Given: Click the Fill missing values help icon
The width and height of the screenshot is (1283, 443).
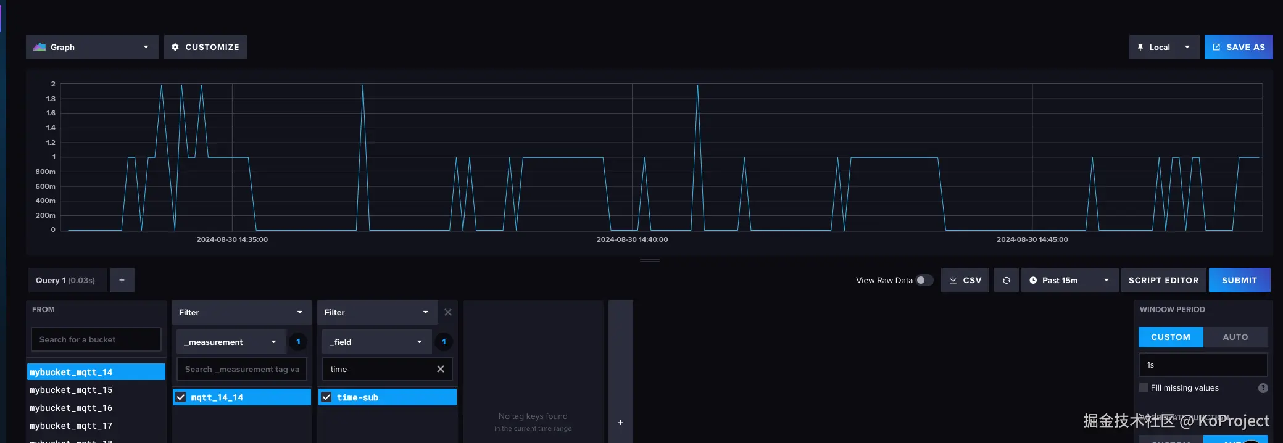Looking at the screenshot, I should [1263, 388].
